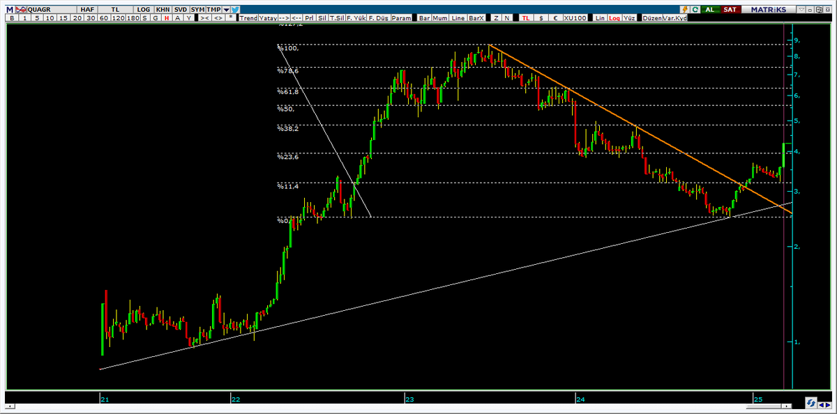
Task: Click the Matriks M logo icon
Action: point(10,10)
